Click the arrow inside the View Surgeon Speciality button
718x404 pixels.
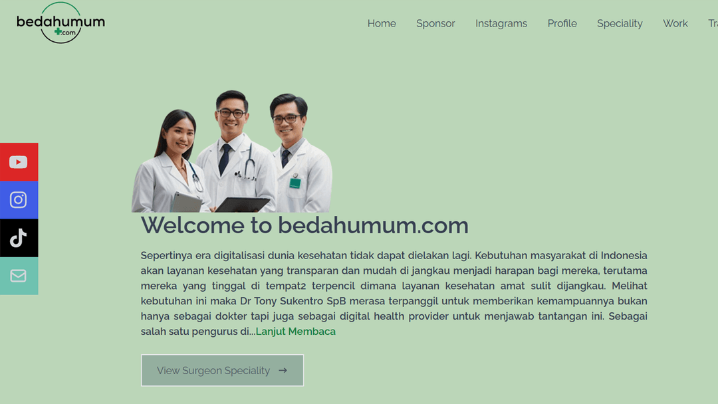point(283,370)
